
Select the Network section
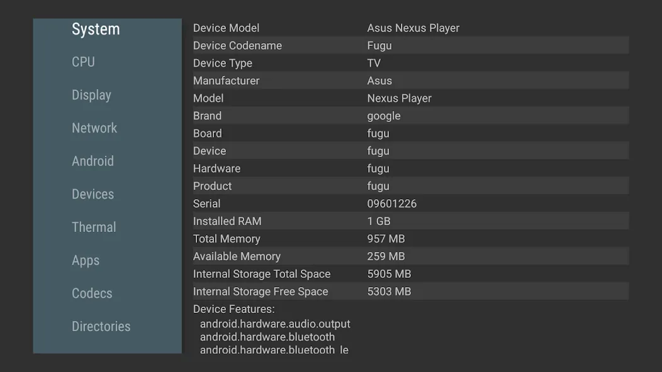click(94, 128)
